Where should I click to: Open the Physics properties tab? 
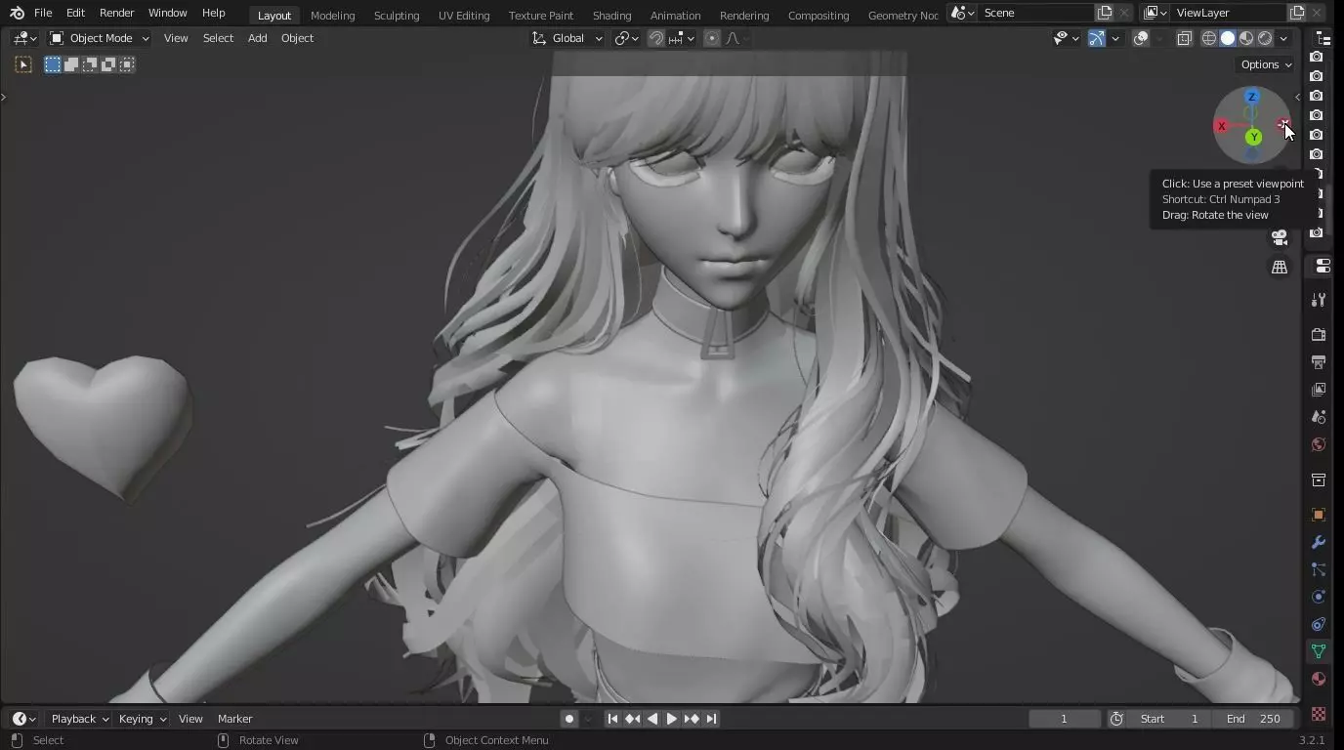(x=1319, y=597)
